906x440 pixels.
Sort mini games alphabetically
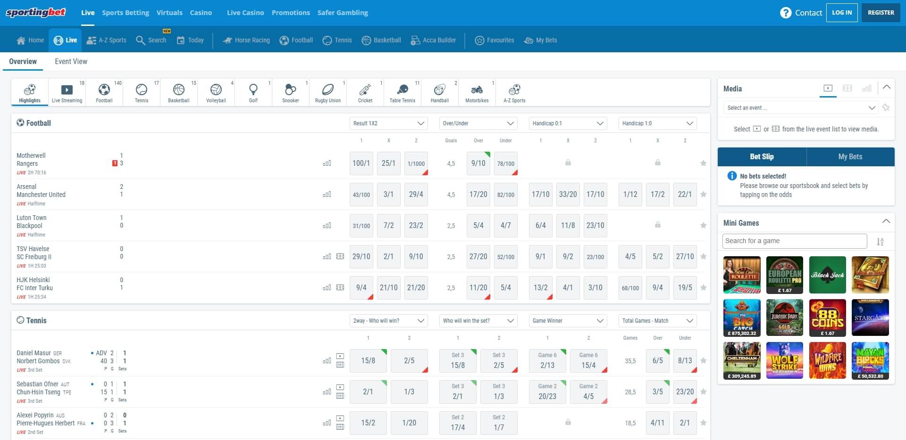pyautogui.click(x=880, y=242)
